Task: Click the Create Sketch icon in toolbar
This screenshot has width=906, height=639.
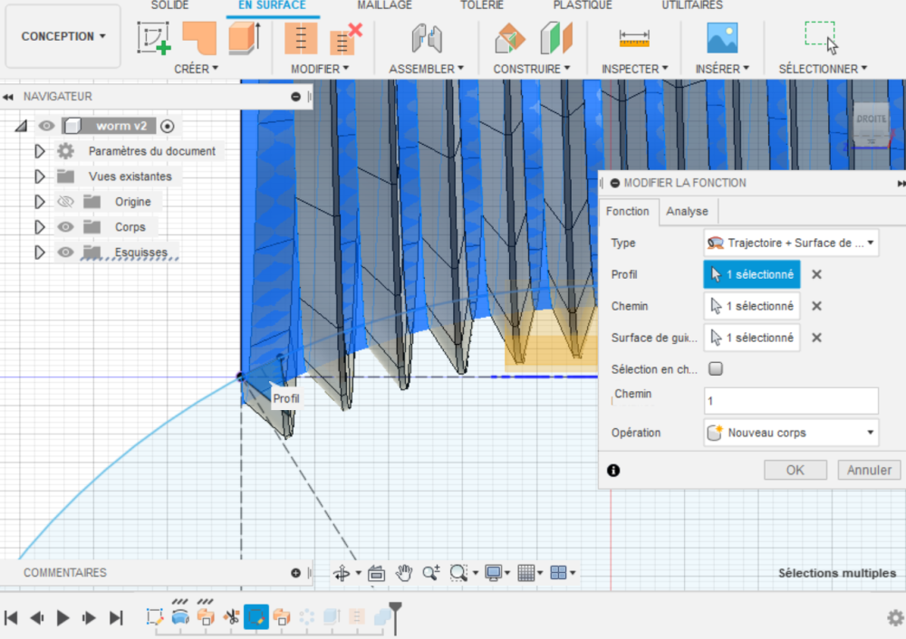Action: coord(154,38)
